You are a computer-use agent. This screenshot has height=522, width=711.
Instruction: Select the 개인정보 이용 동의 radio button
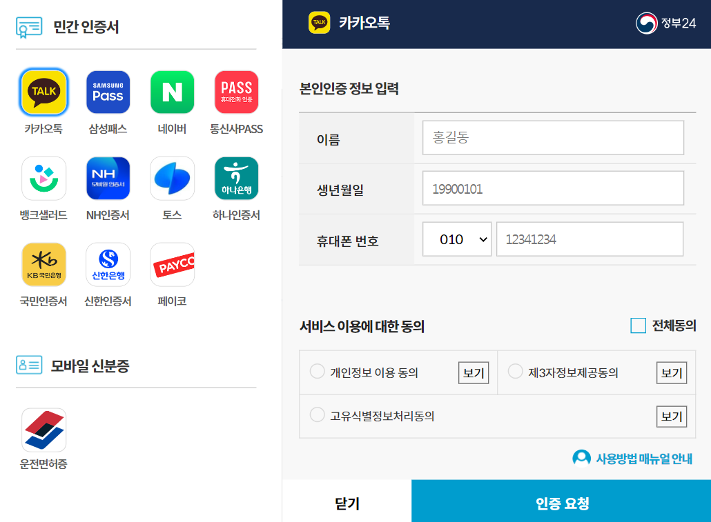(317, 371)
